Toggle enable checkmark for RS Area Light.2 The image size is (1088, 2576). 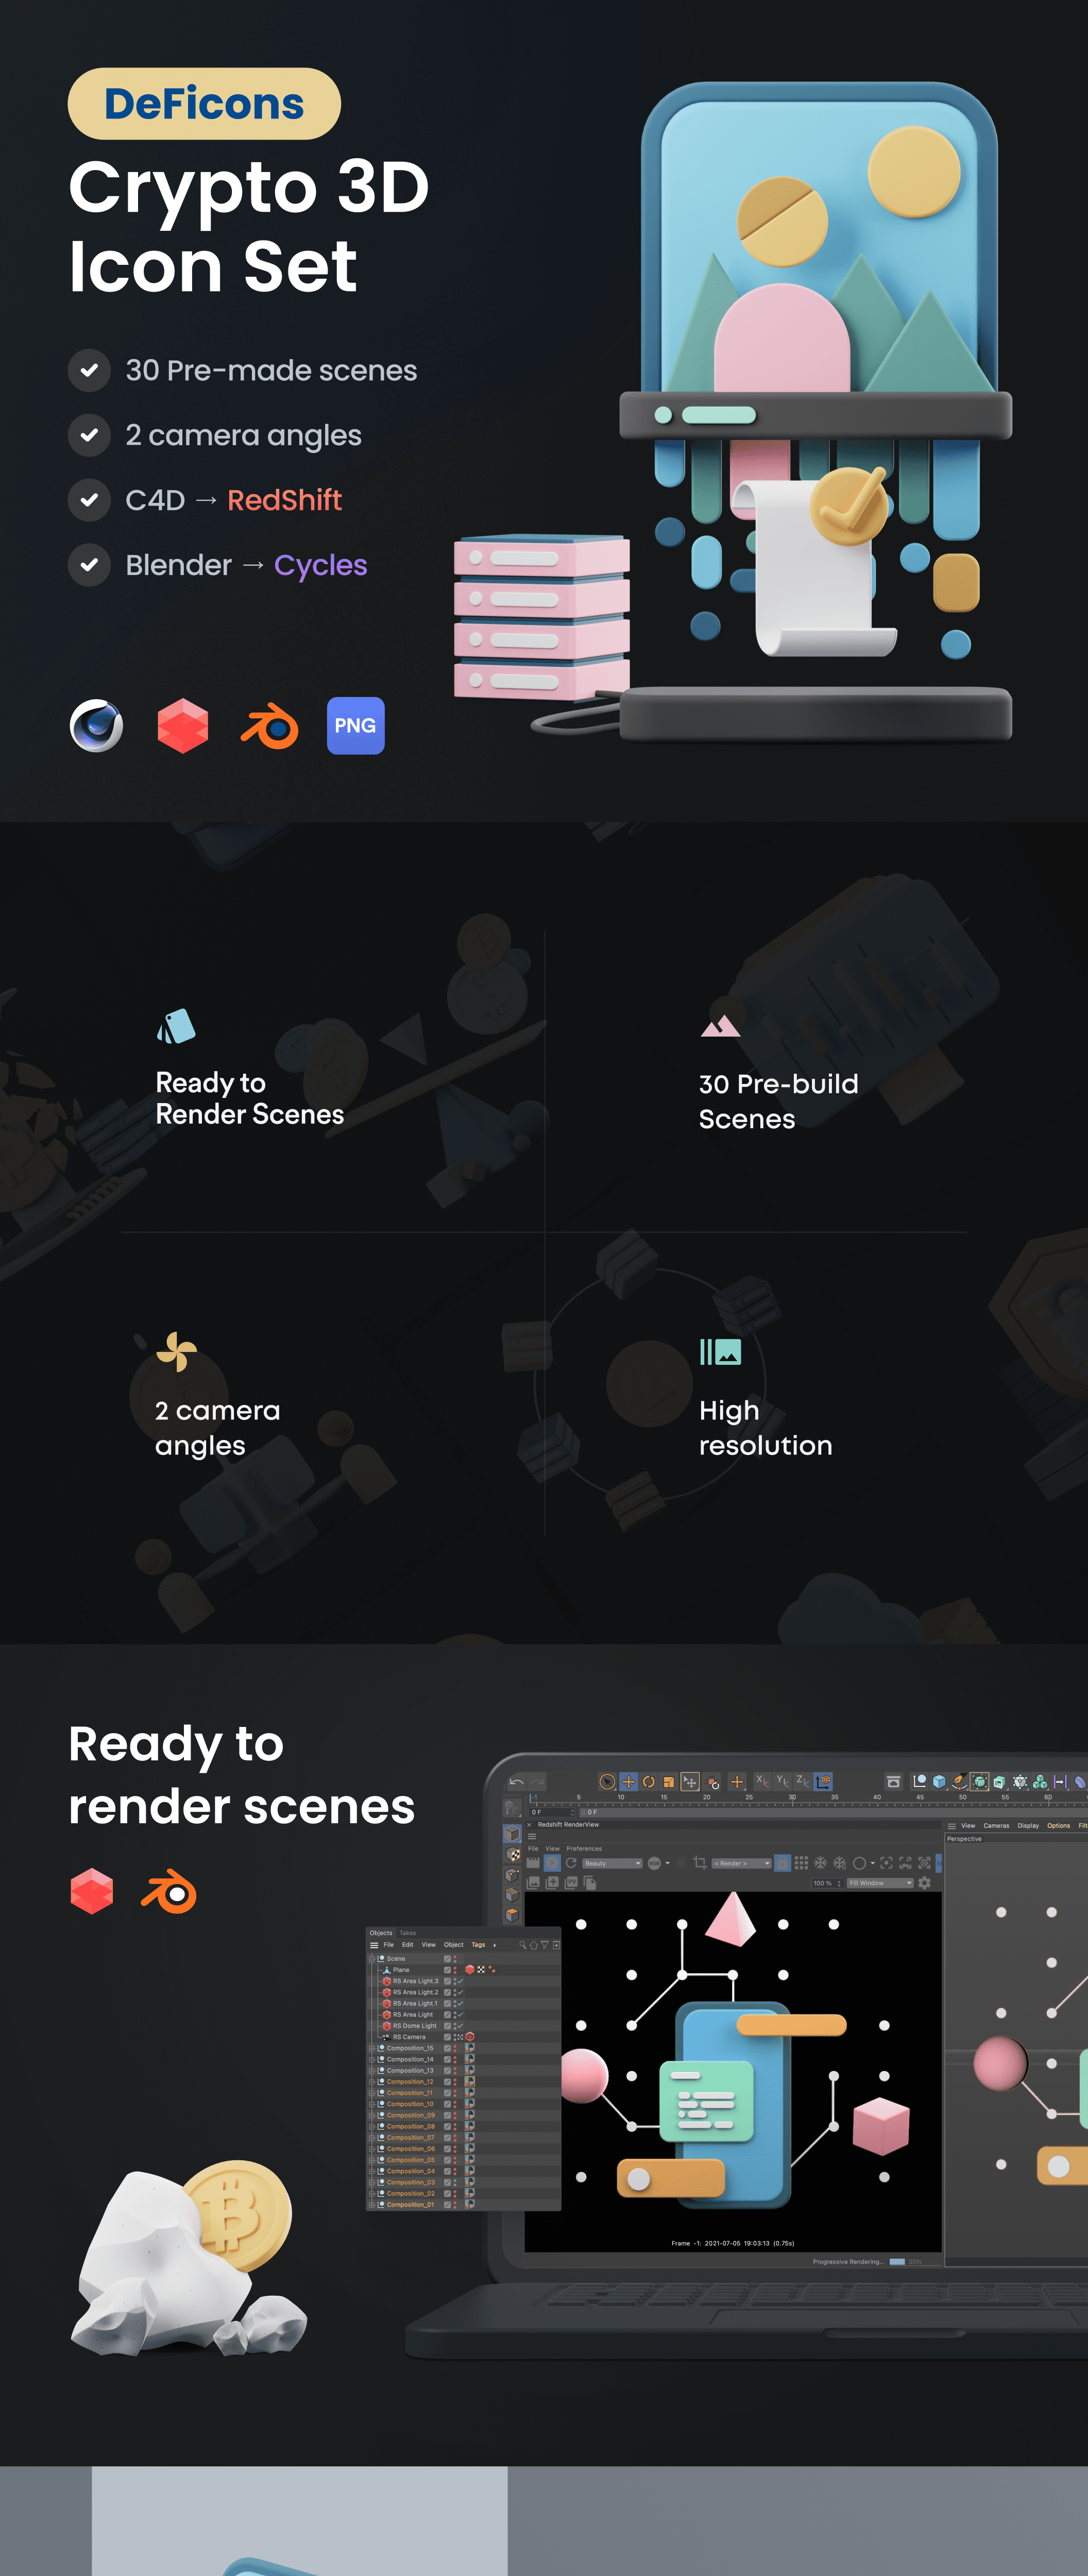click(461, 1992)
